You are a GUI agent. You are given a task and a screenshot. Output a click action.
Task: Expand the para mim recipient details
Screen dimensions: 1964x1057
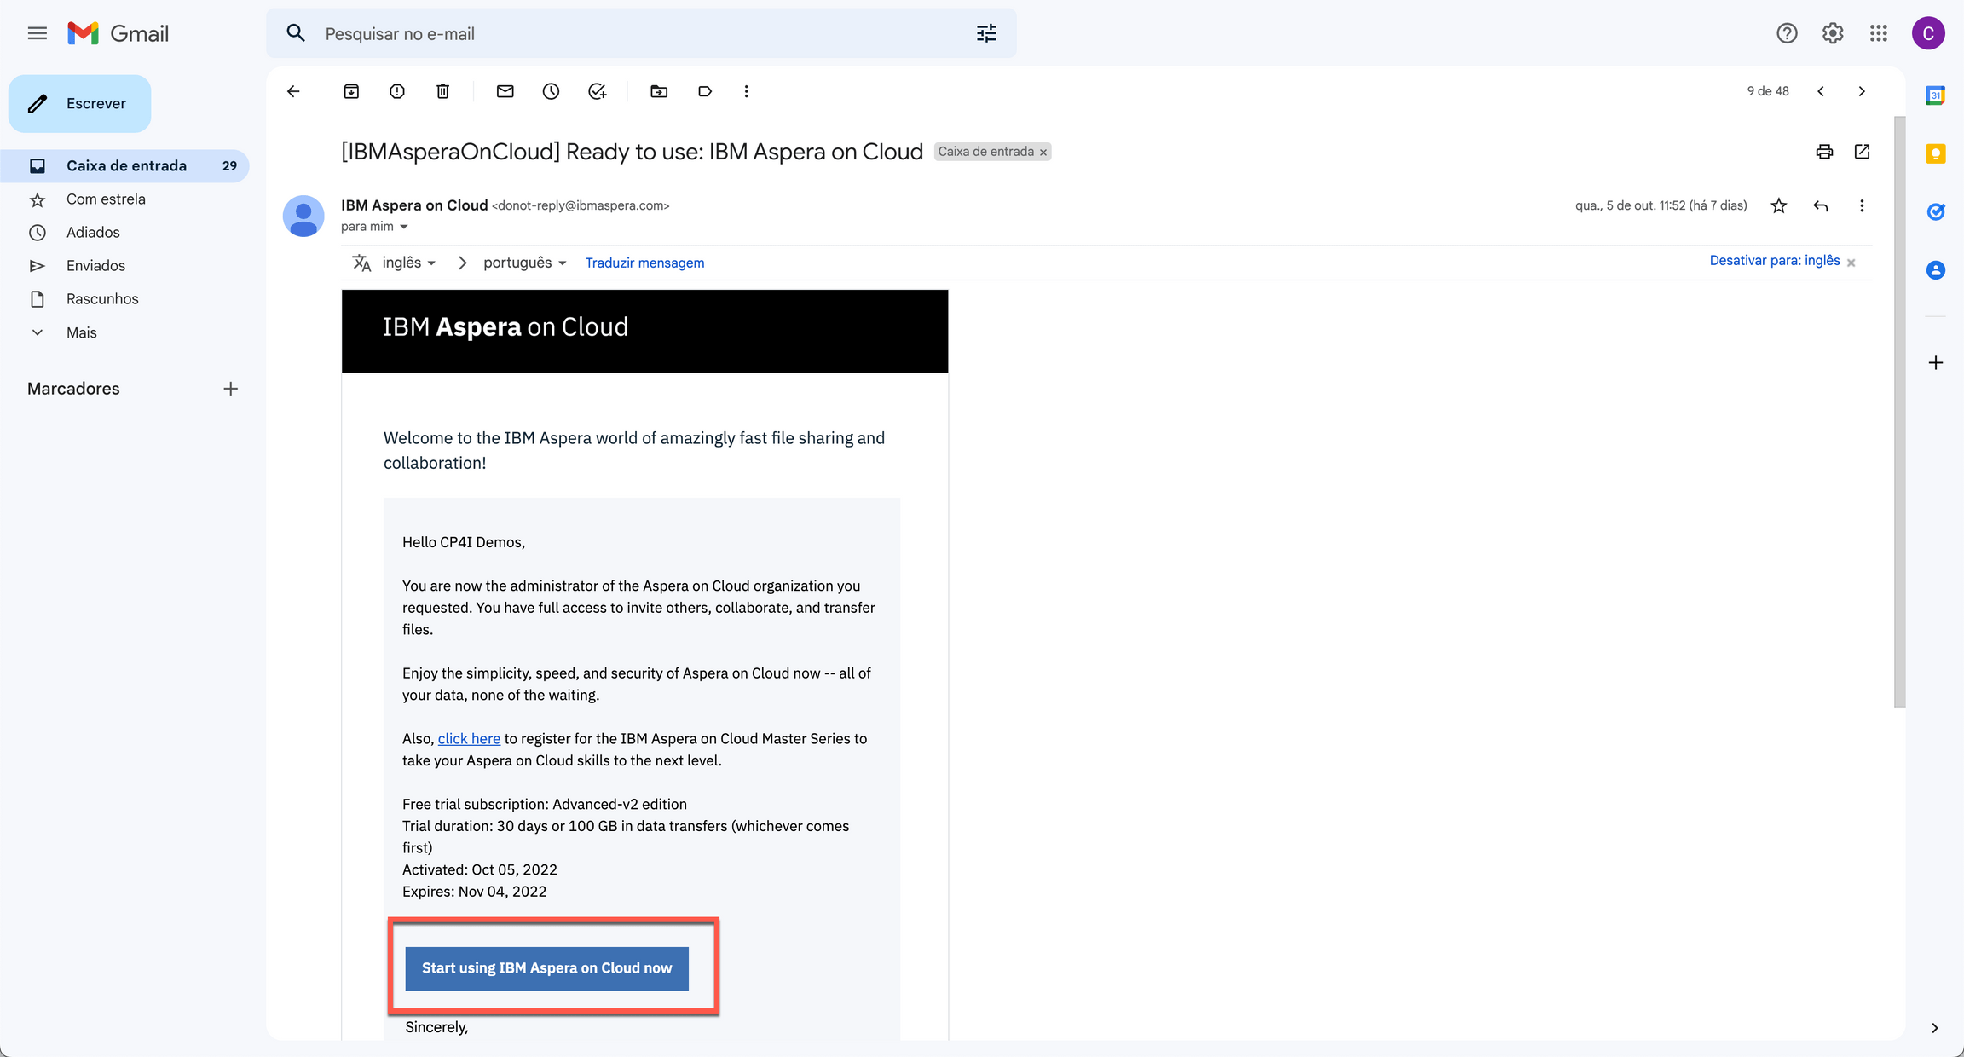[375, 226]
